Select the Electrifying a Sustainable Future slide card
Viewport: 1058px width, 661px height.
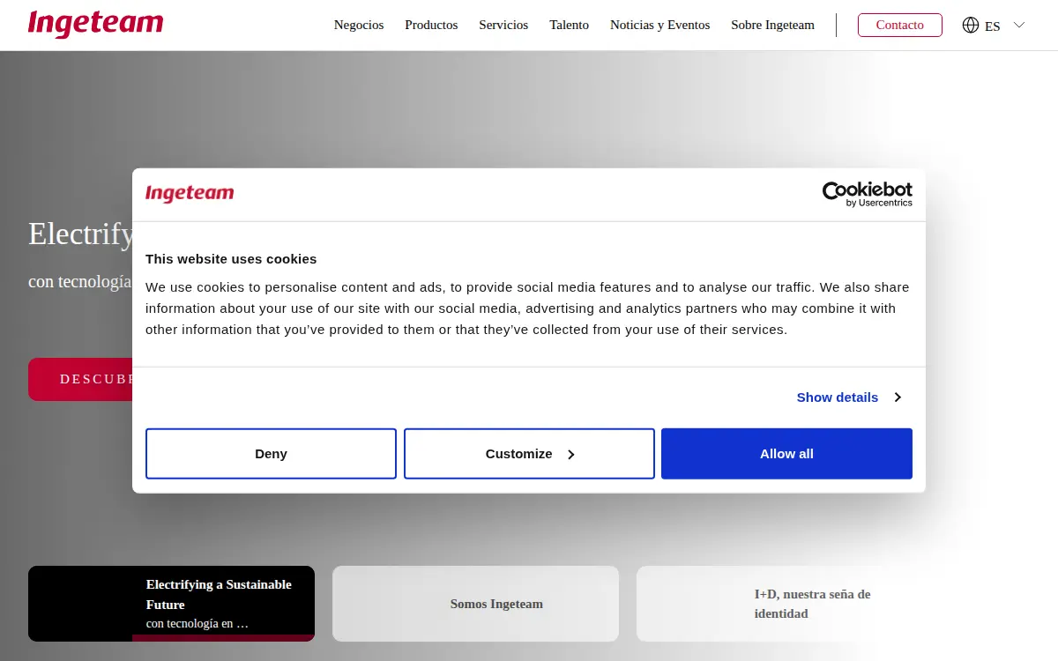coord(171,604)
